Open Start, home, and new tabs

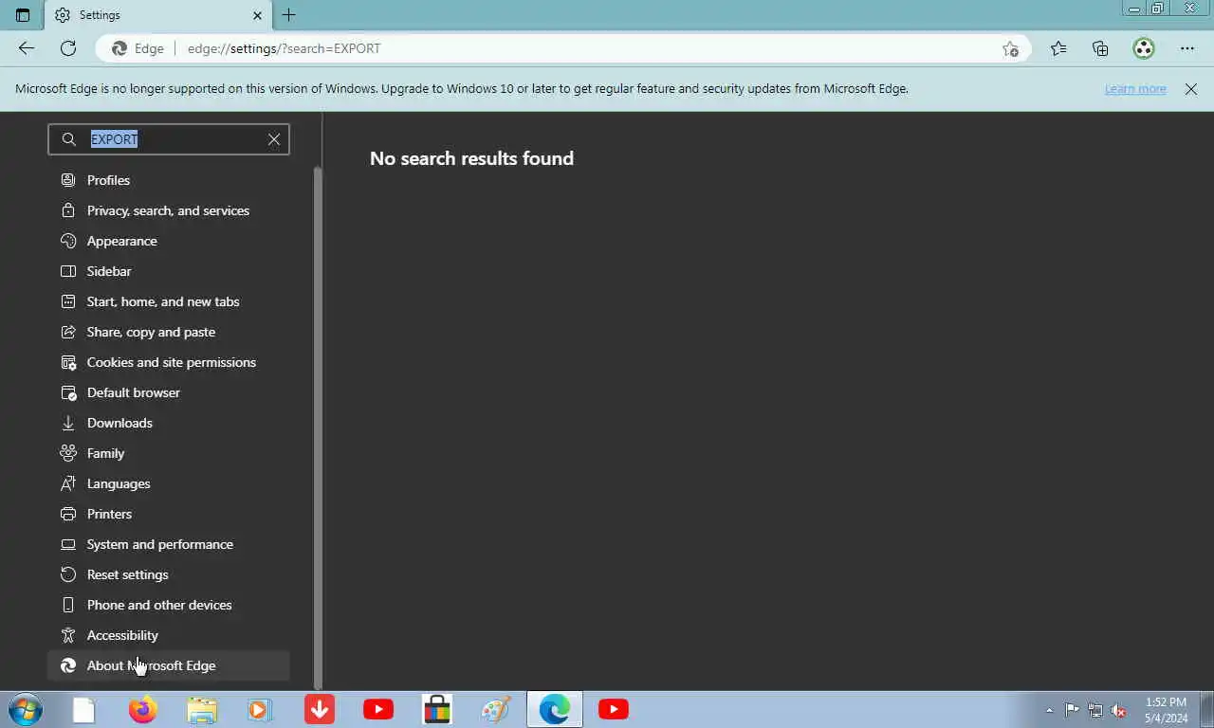pyautogui.click(x=169, y=301)
